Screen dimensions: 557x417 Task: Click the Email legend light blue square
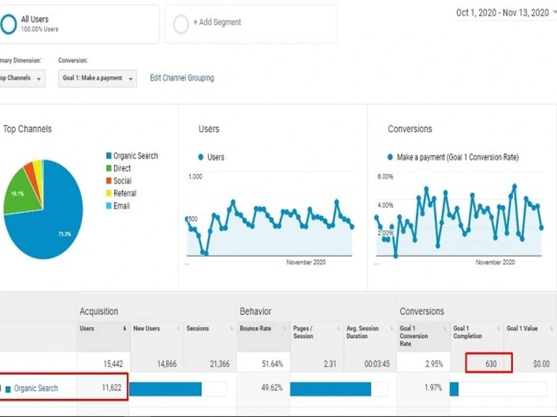click(109, 206)
